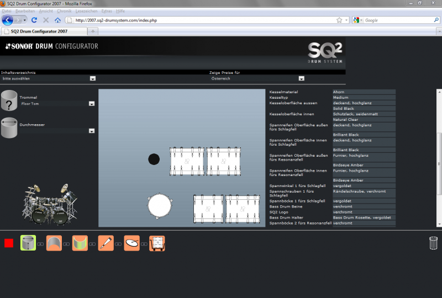
Task: Bookmark the page with the star icon
Action: tap(339, 20)
